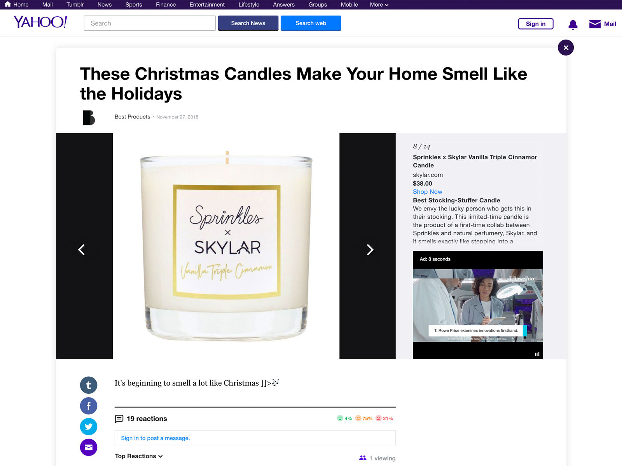Click the Search News button
The height and width of the screenshot is (466, 622).
pos(248,23)
